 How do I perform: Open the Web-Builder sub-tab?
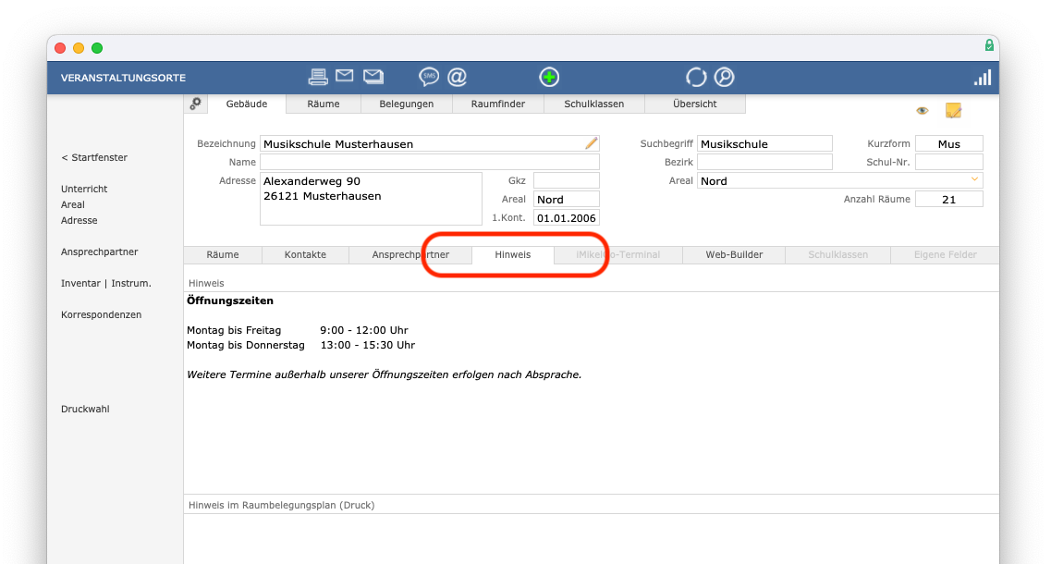click(734, 255)
